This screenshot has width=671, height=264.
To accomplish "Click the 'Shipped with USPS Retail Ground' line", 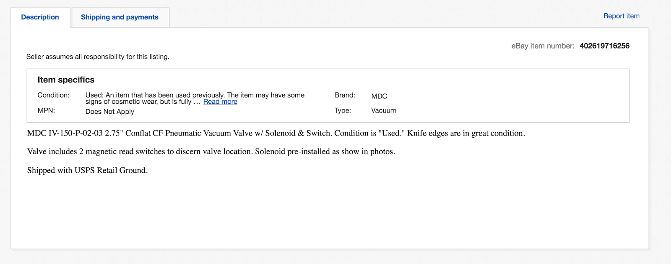I will [x=87, y=170].
